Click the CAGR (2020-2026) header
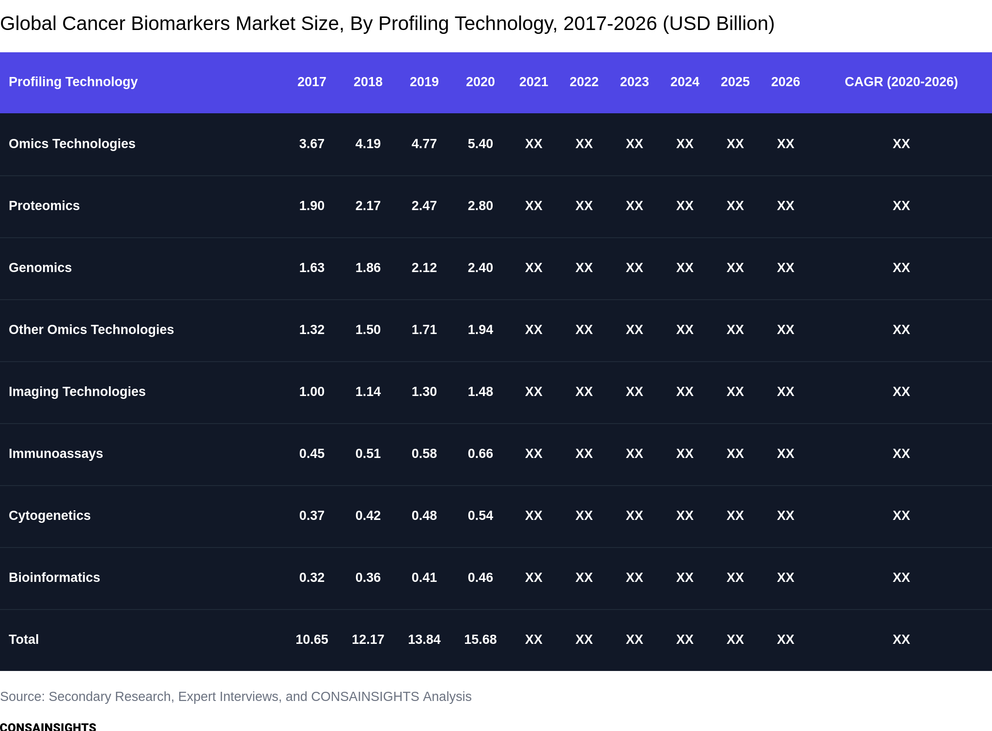992x731 pixels. 901,82
